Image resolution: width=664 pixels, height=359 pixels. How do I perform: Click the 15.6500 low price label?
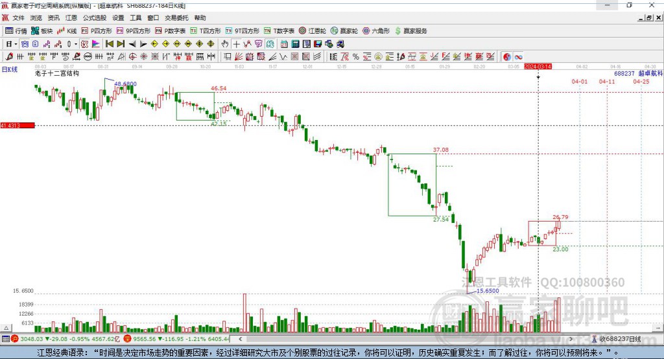click(488, 291)
